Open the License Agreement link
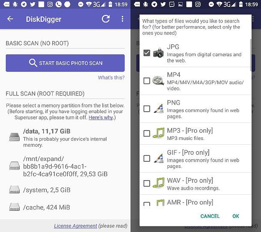Image resolution: width=261 pixels, height=232 pixels. click(x=75, y=226)
